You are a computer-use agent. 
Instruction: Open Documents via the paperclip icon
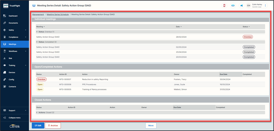pos(5,23)
